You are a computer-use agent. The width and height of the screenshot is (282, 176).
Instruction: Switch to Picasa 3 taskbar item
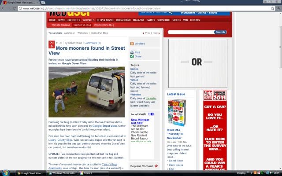pos(94,173)
